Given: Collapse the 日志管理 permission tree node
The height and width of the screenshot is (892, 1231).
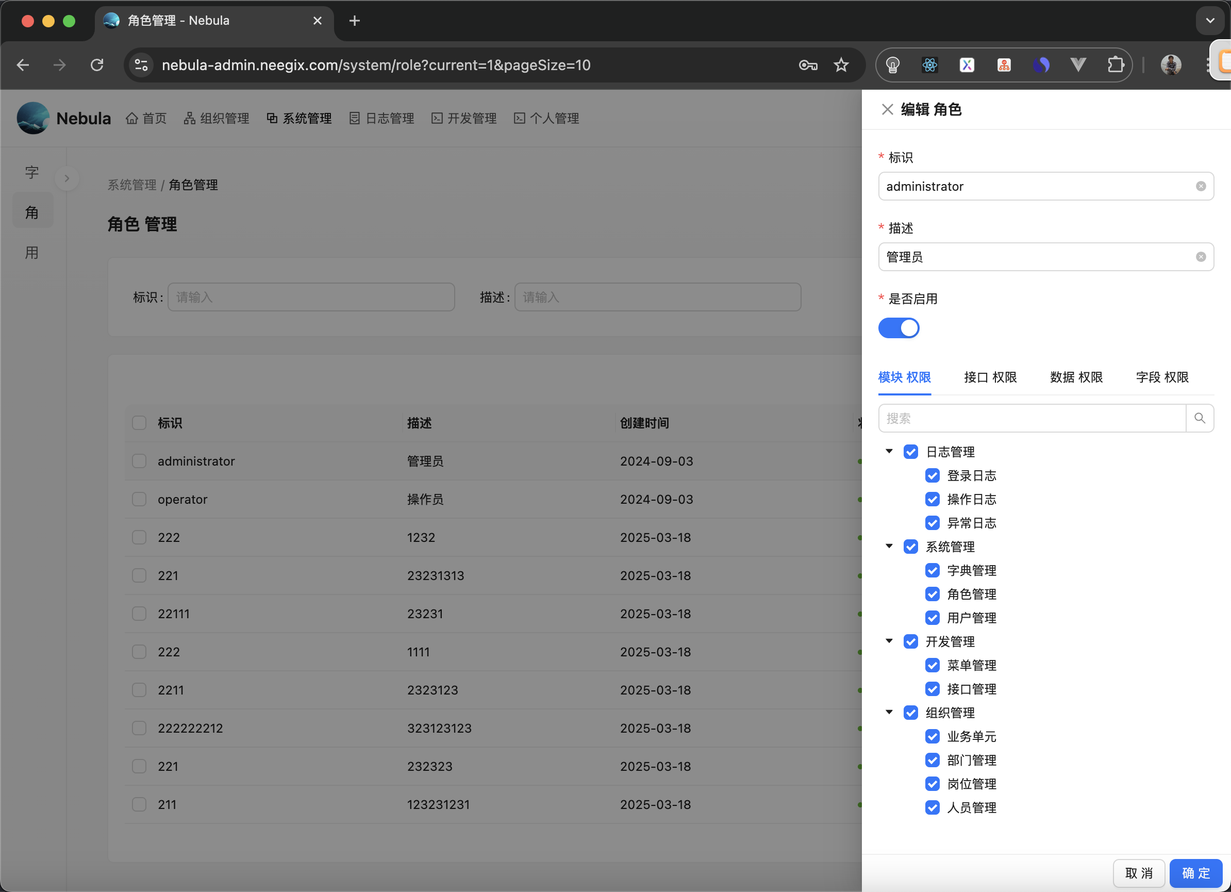Looking at the screenshot, I should [x=889, y=451].
